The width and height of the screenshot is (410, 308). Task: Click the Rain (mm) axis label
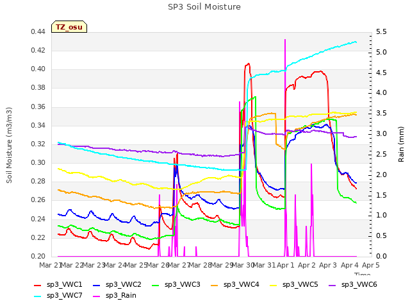401,144
